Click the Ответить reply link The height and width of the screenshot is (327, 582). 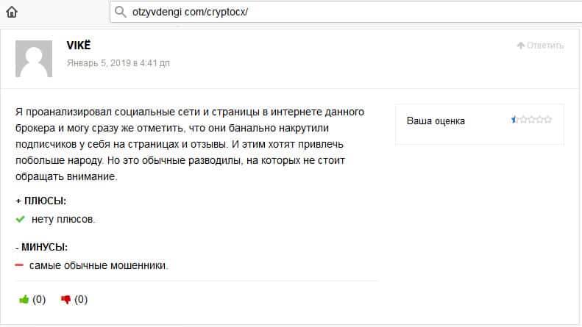[x=545, y=46]
